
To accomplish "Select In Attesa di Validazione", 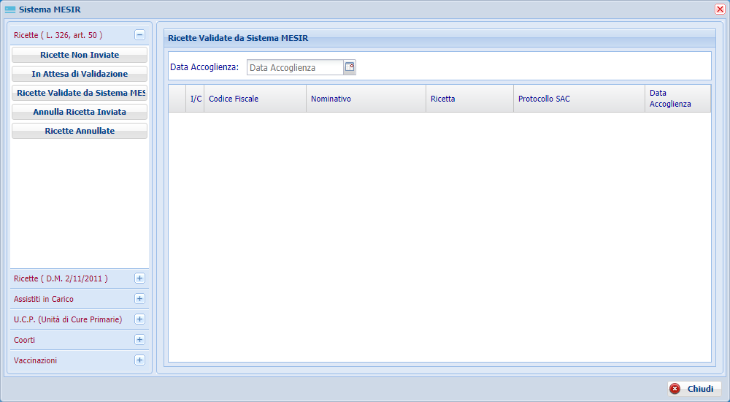I will point(80,74).
